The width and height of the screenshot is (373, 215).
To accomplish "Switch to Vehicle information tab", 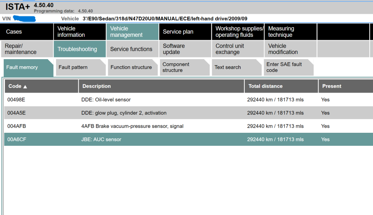I will tap(71, 32).
